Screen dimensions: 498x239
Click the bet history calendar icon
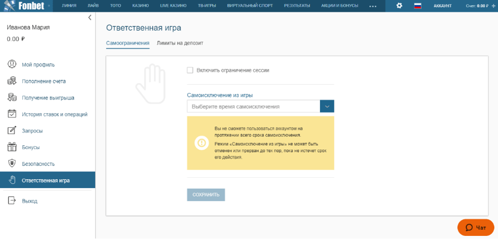pyautogui.click(x=12, y=114)
